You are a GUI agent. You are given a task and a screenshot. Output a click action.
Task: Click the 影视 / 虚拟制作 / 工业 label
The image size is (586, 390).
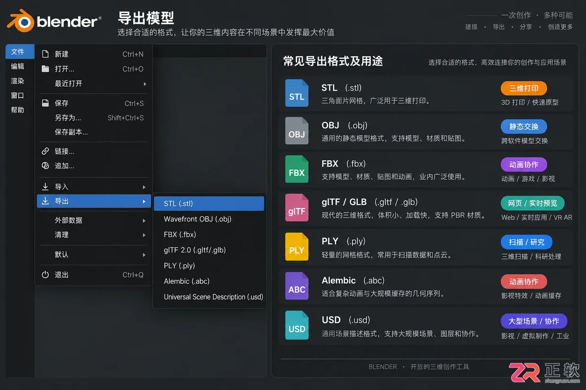click(x=535, y=336)
